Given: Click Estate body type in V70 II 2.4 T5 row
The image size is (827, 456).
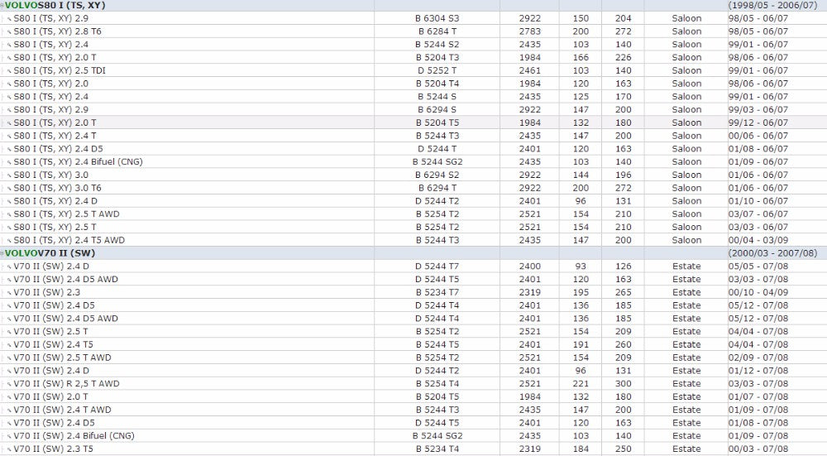Looking at the screenshot, I should point(686,344).
